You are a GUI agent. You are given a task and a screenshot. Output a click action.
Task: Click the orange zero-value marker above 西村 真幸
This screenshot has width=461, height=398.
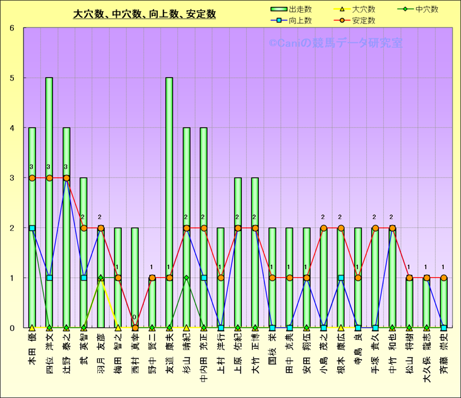(x=135, y=328)
